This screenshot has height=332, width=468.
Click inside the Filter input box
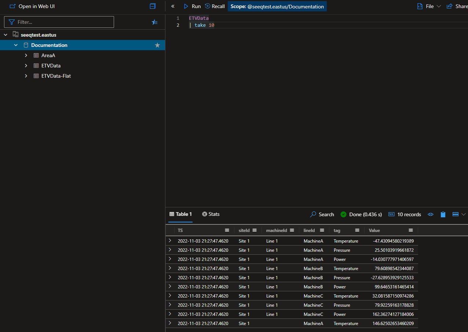pyautogui.click(x=59, y=22)
